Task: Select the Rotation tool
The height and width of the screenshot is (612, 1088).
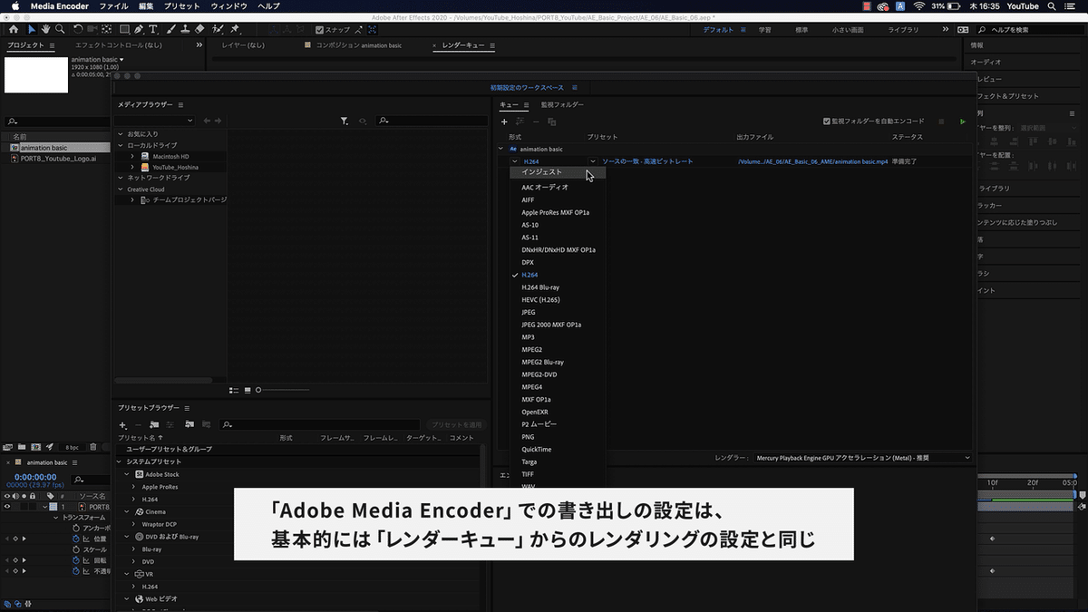Action: coord(78,29)
